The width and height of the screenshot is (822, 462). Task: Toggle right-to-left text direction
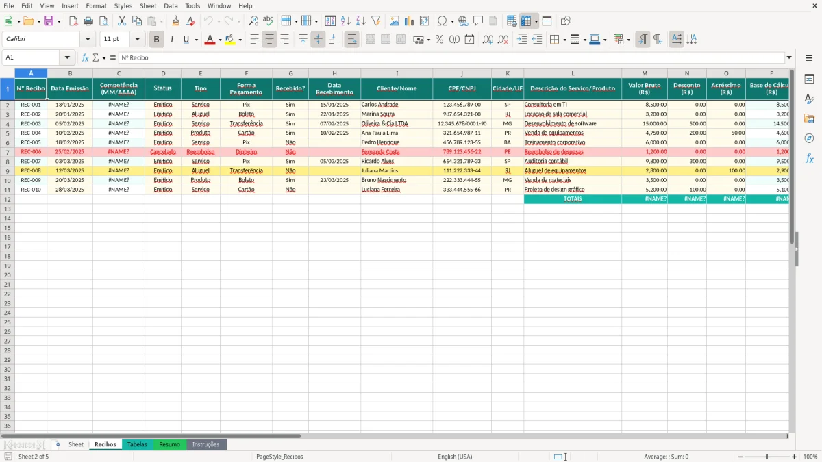tap(658, 40)
